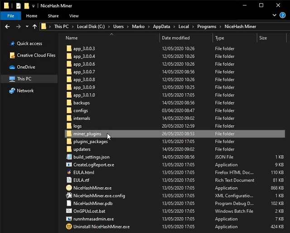Select the app_3.0.0.4 folder icon
This screenshot has height=233, width=290.
(69, 56)
